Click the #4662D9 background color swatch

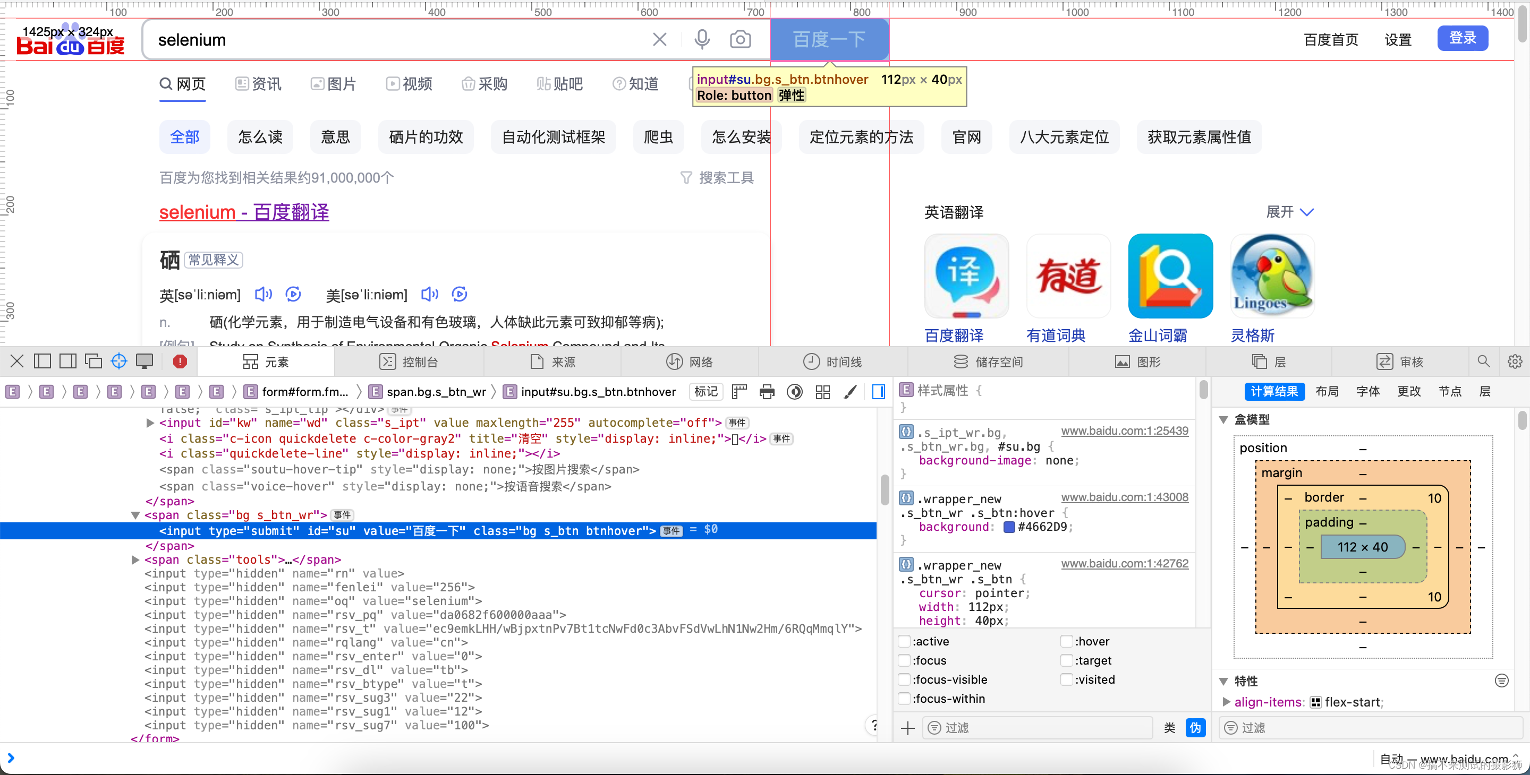point(1008,527)
